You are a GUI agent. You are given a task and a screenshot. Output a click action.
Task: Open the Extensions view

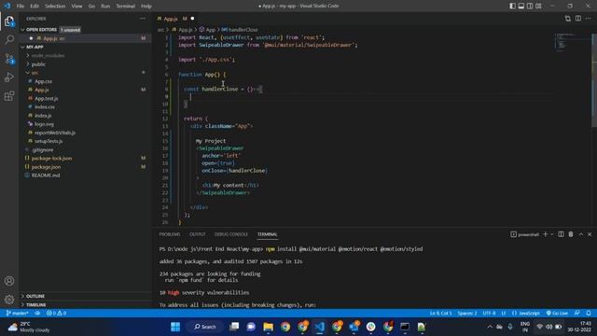point(9,96)
